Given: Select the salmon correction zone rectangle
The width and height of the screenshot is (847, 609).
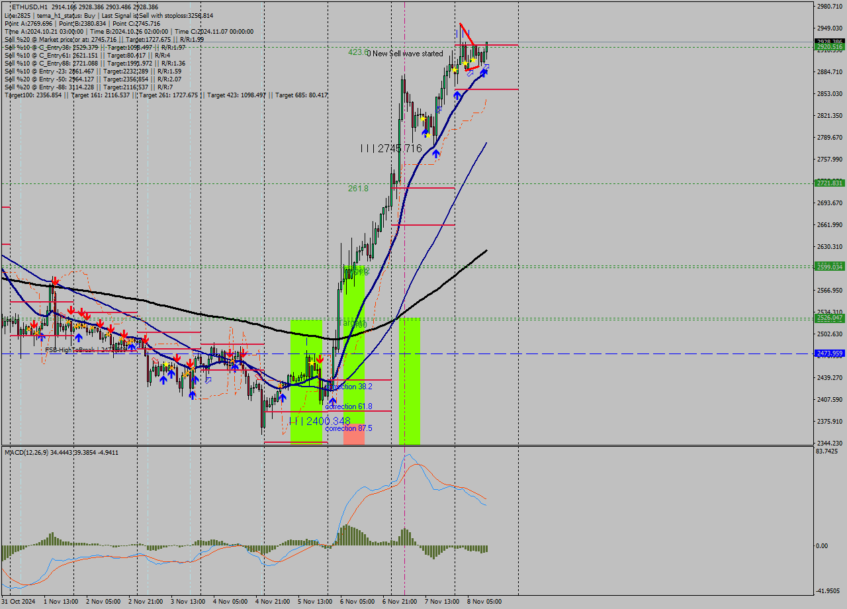Looking at the screenshot, I should point(354,434).
